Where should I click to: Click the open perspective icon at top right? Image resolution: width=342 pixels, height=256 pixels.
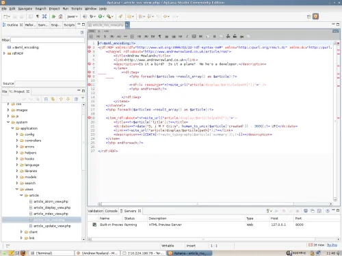point(308,16)
